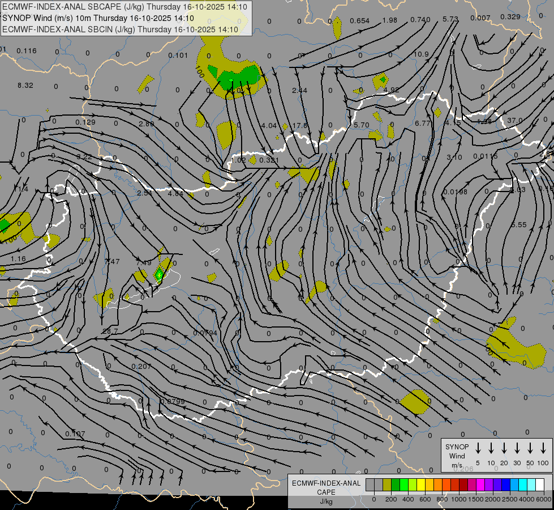Viewport: 554px width, 510px height.
Task: Click the 5.55 value on the map
Action: [519, 225]
